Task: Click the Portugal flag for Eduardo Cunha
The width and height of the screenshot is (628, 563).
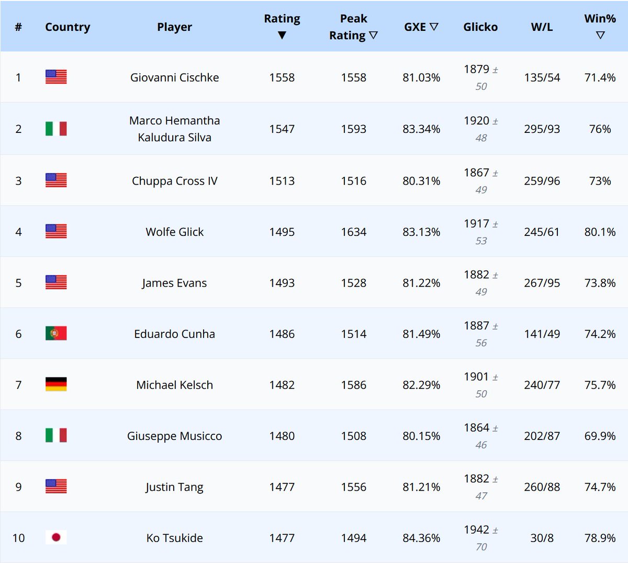Action: tap(56, 333)
